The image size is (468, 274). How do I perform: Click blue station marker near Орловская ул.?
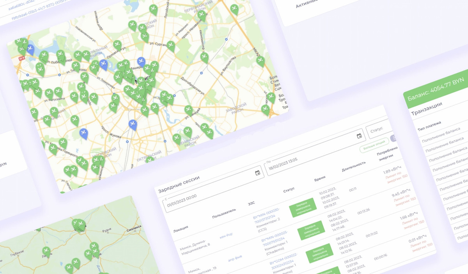coord(103,64)
